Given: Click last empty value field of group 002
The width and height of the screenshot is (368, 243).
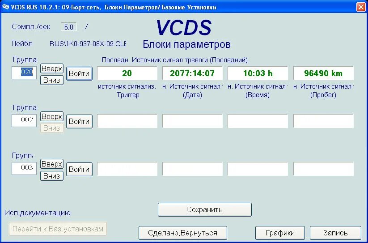Looking at the screenshot, I should 323,121.
